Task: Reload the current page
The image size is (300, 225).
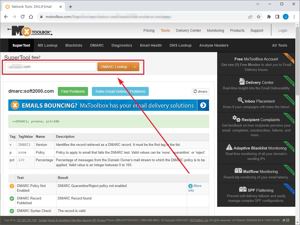Action: 23,17
